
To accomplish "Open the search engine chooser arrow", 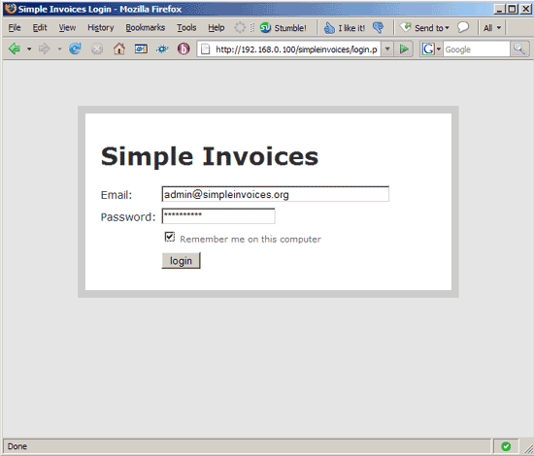I will (x=439, y=49).
